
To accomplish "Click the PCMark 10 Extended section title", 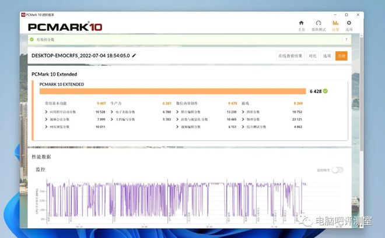I will pos(54,74).
